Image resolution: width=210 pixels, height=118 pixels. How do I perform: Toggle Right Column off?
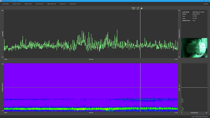point(51,4)
